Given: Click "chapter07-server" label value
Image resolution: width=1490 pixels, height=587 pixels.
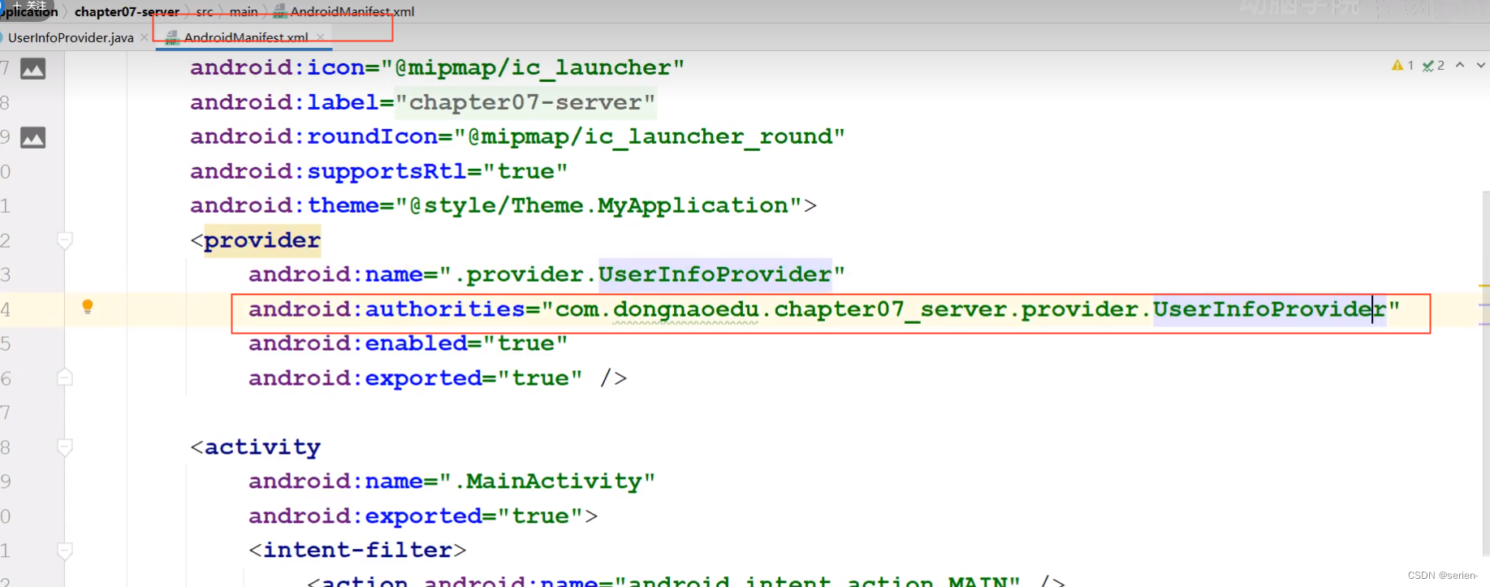Looking at the screenshot, I should (525, 102).
